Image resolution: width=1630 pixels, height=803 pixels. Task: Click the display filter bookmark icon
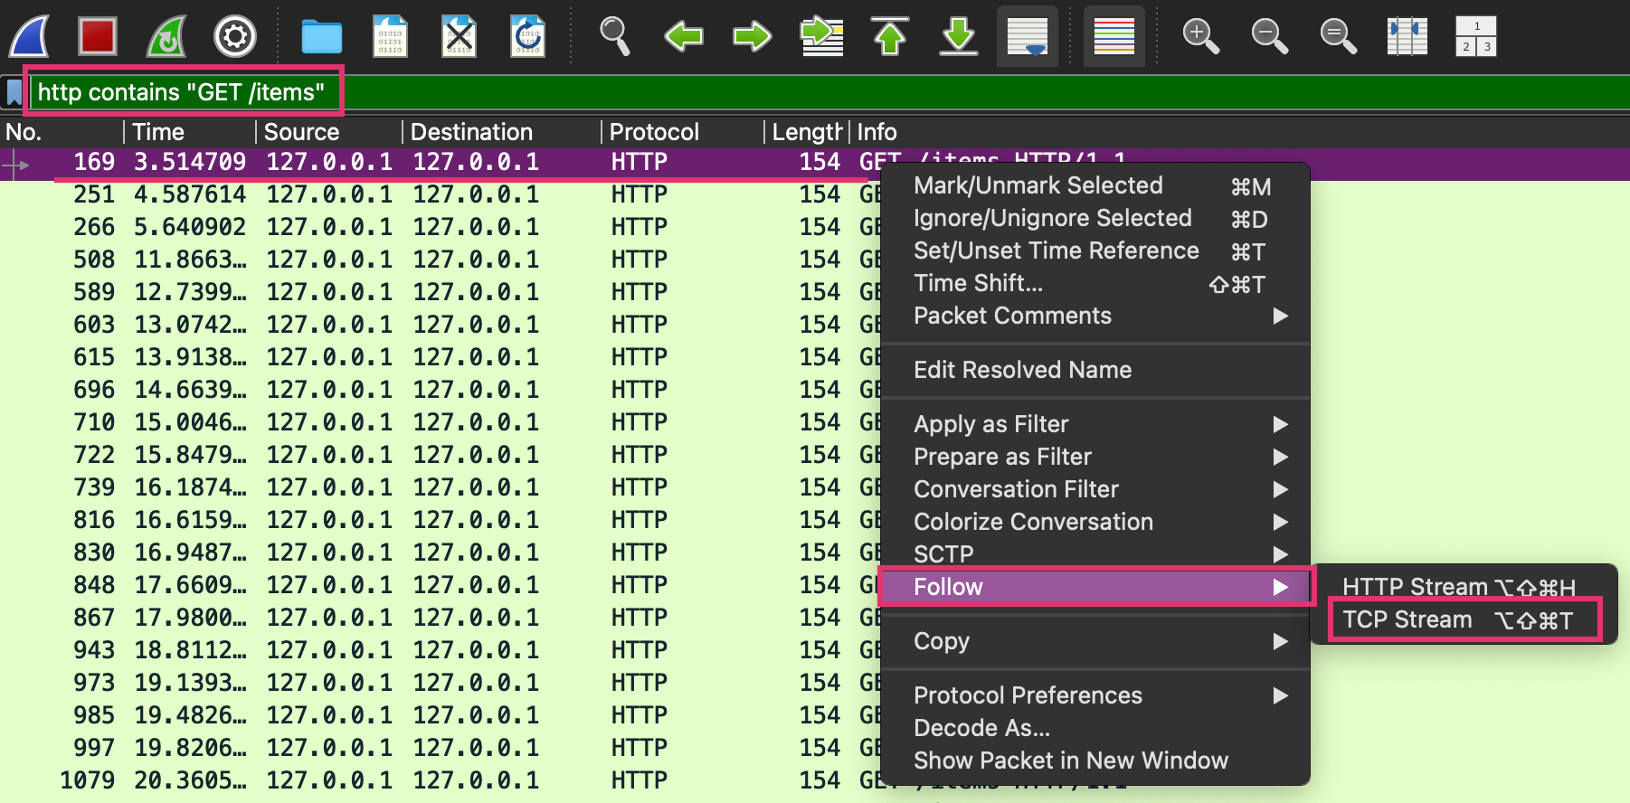(14, 92)
